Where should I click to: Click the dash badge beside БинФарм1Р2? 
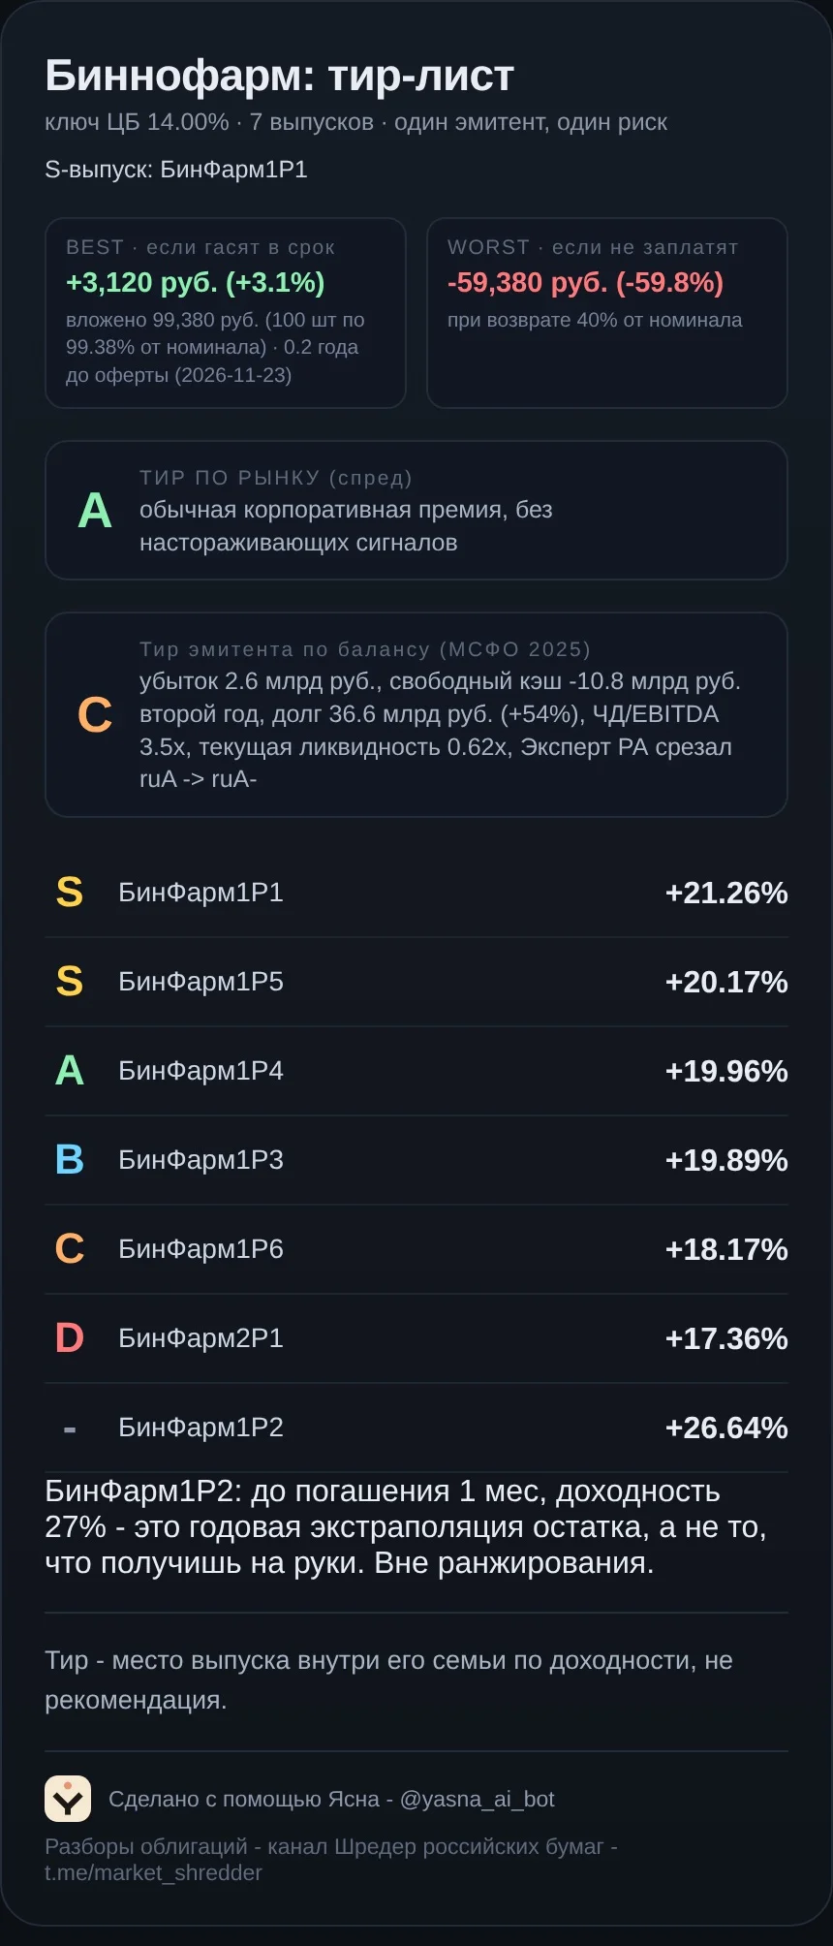click(x=70, y=1428)
